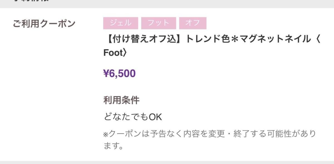Click the Foot〉 text on title's second line

pos(115,53)
